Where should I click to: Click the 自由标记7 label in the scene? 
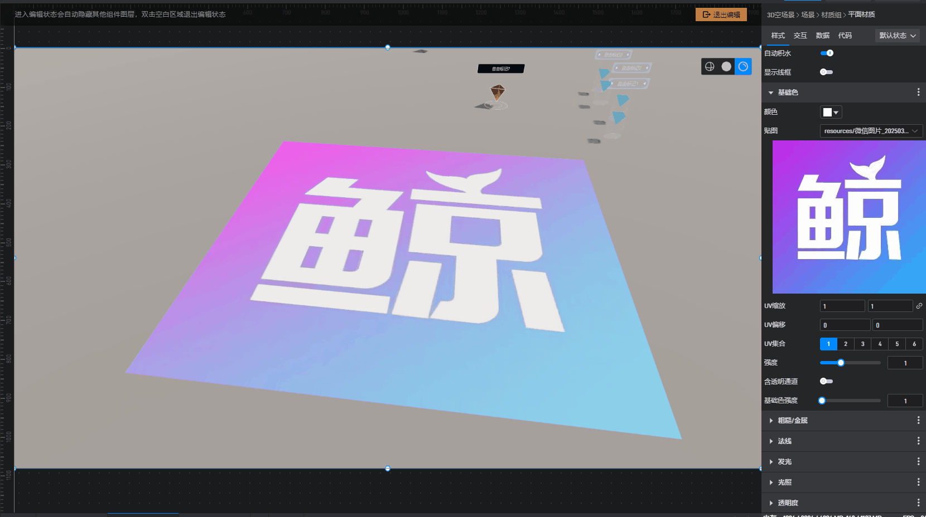point(501,69)
